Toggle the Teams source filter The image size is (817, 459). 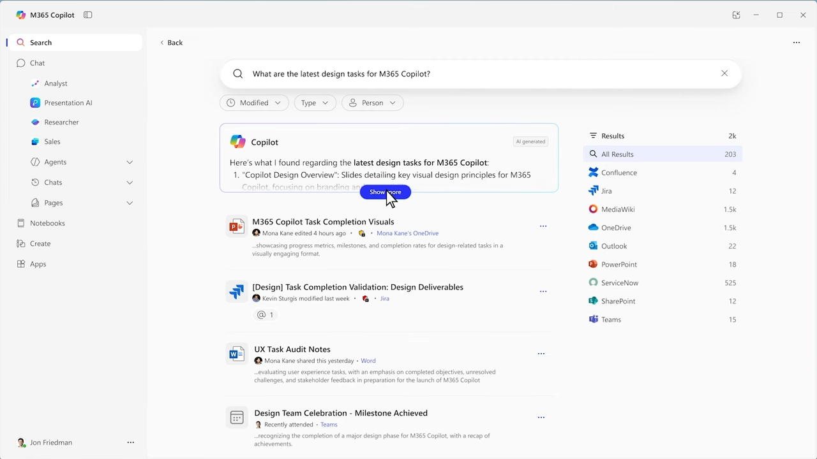611,319
